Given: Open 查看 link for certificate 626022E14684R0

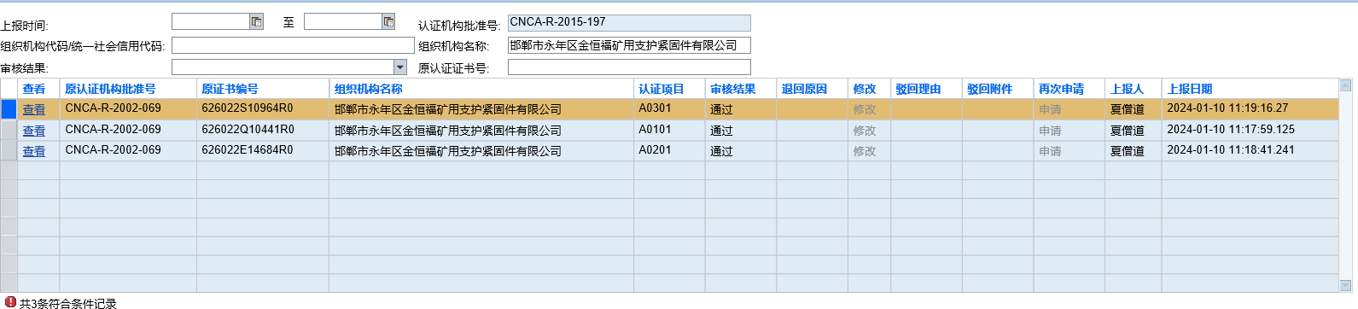Looking at the screenshot, I should point(34,151).
